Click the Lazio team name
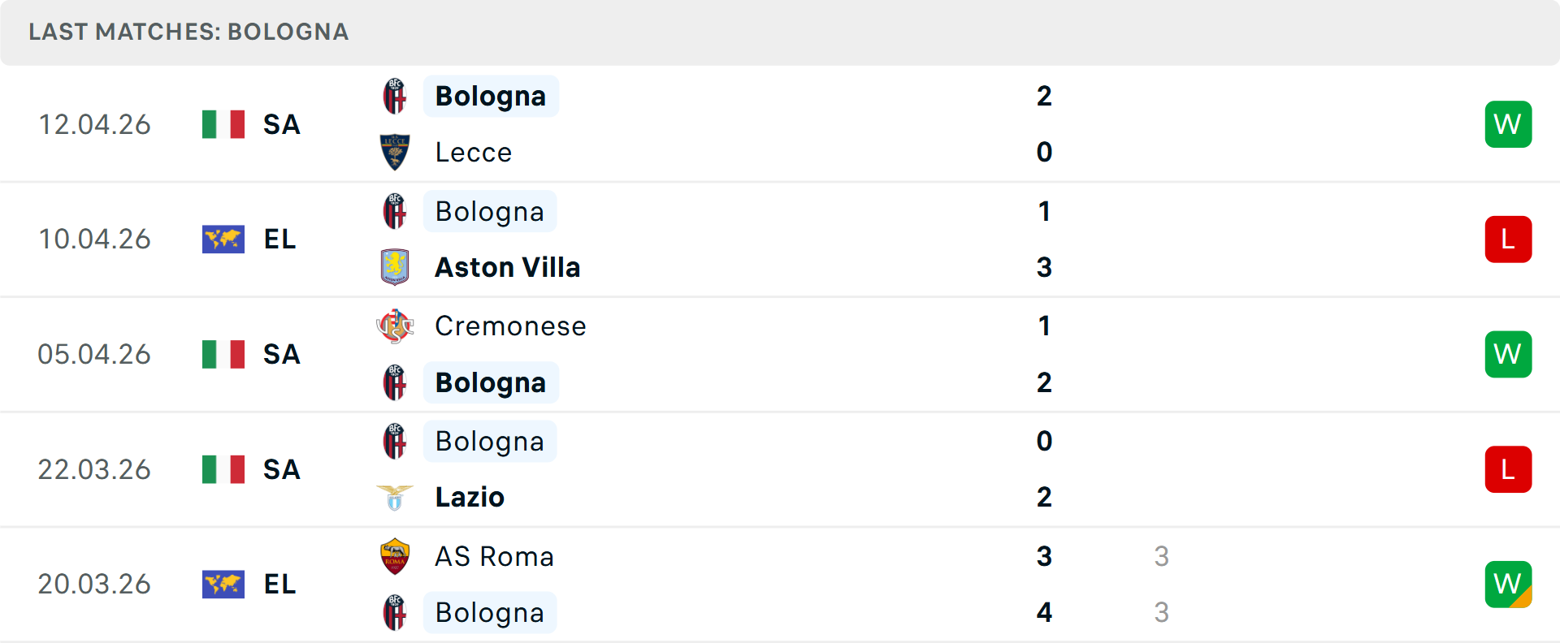 469,497
